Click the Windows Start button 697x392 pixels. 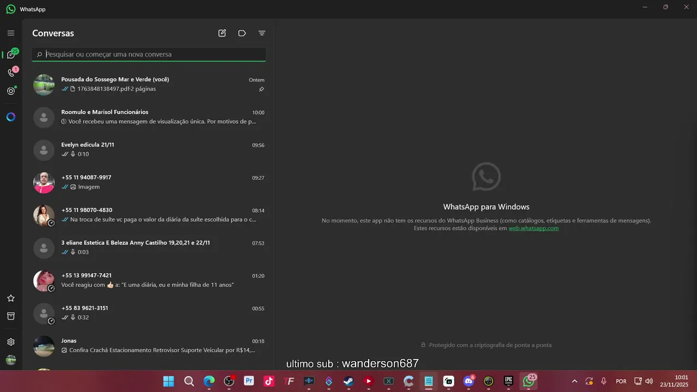point(169,381)
